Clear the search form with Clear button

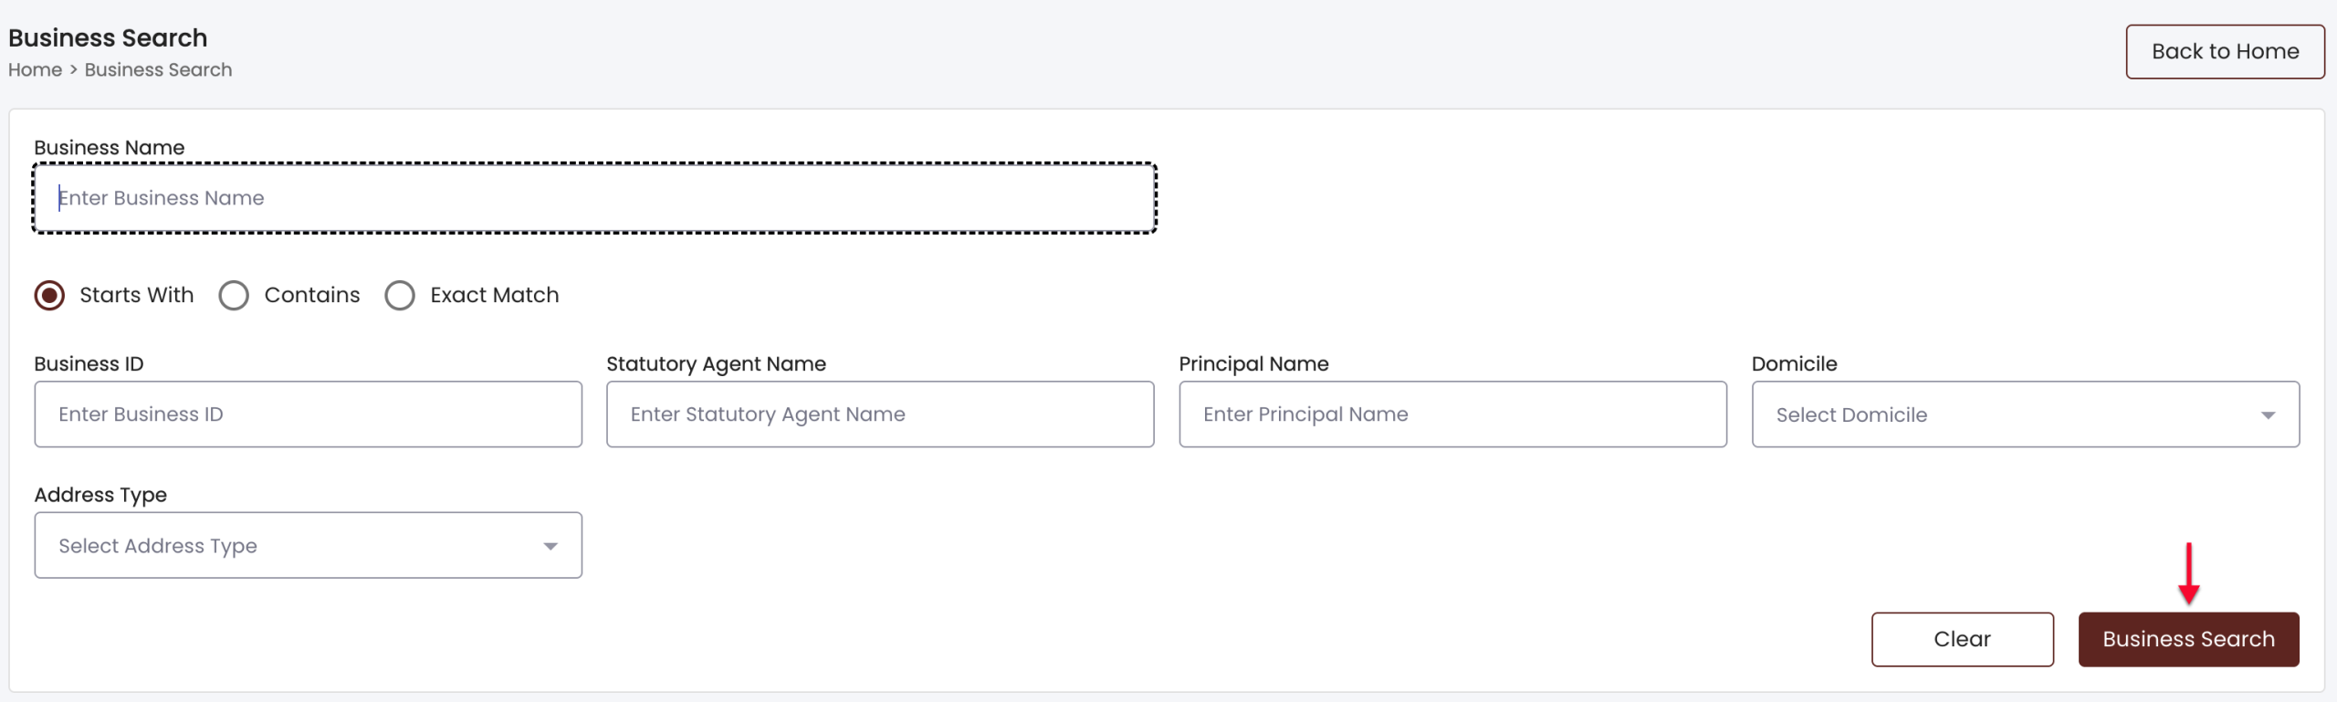(x=1962, y=639)
